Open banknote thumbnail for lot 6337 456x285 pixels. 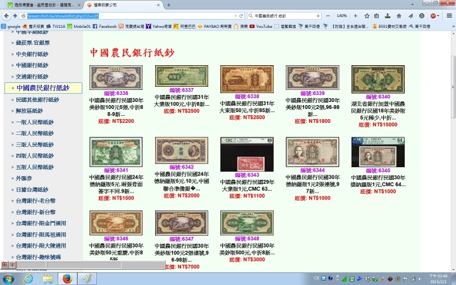tap(182, 75)
